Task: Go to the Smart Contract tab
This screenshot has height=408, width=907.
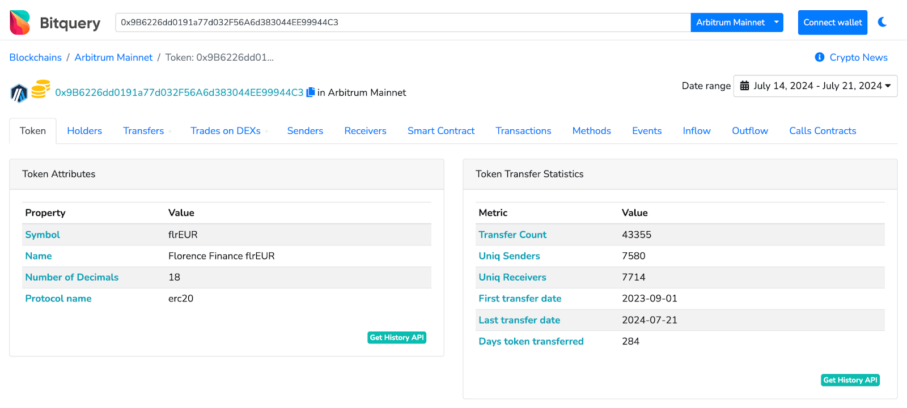Action: tap(441, 131)
